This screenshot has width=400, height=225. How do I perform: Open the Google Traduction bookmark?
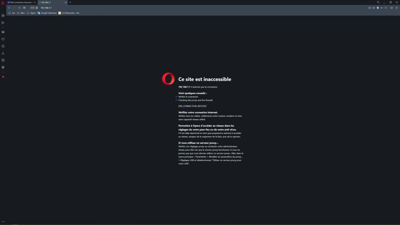click(x=47, y=13)
